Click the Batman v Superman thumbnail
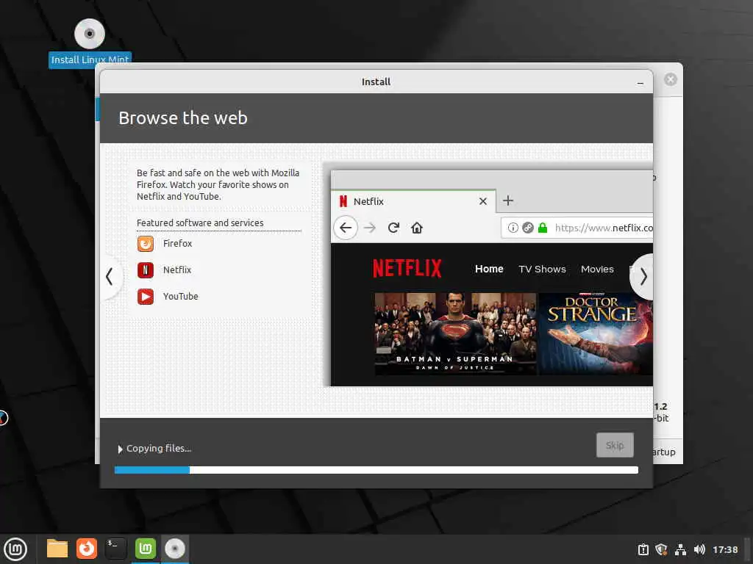The image size is (753, 564). pyautogui.click(x=455, y=334)
